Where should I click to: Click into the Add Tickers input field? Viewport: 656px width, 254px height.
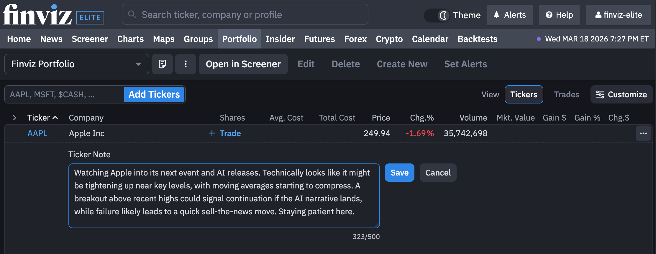(64, 94)
